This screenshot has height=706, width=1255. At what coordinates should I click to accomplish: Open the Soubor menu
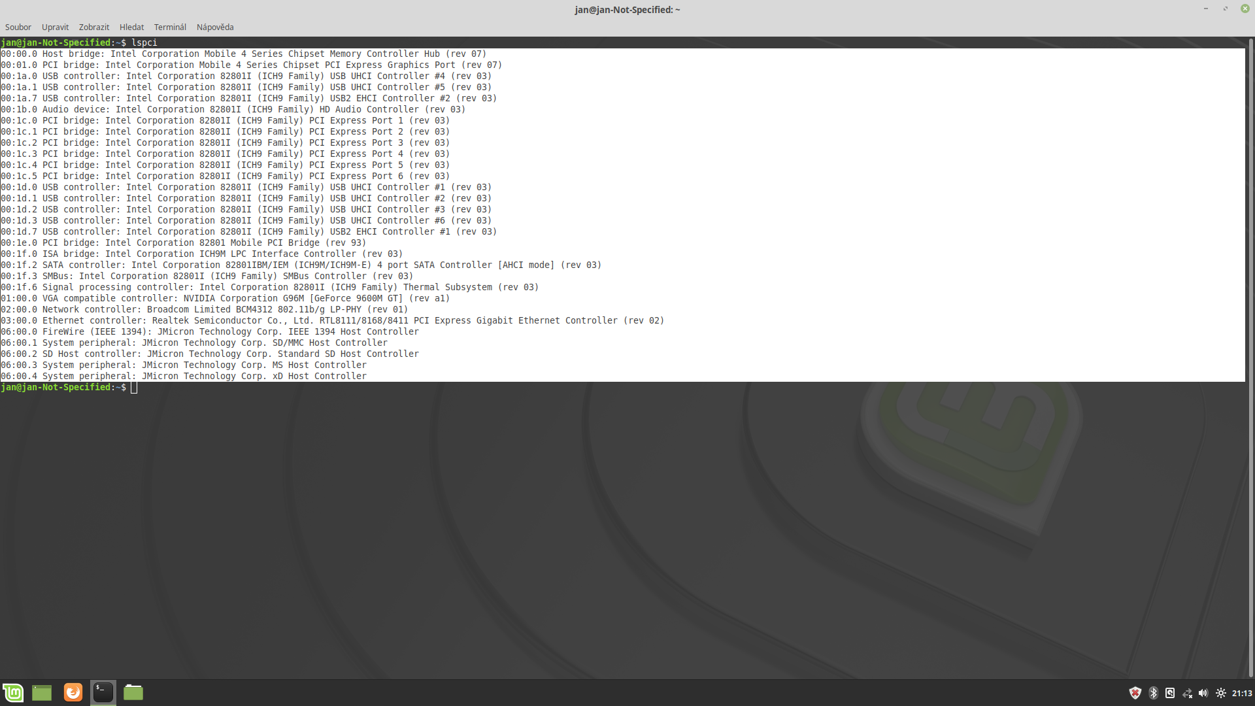18,27
